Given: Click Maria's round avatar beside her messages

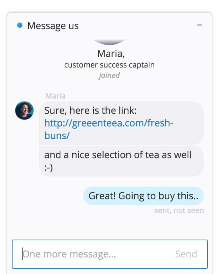Looking at the screenshot, I should pyautogui.click(x=24, y=111).
